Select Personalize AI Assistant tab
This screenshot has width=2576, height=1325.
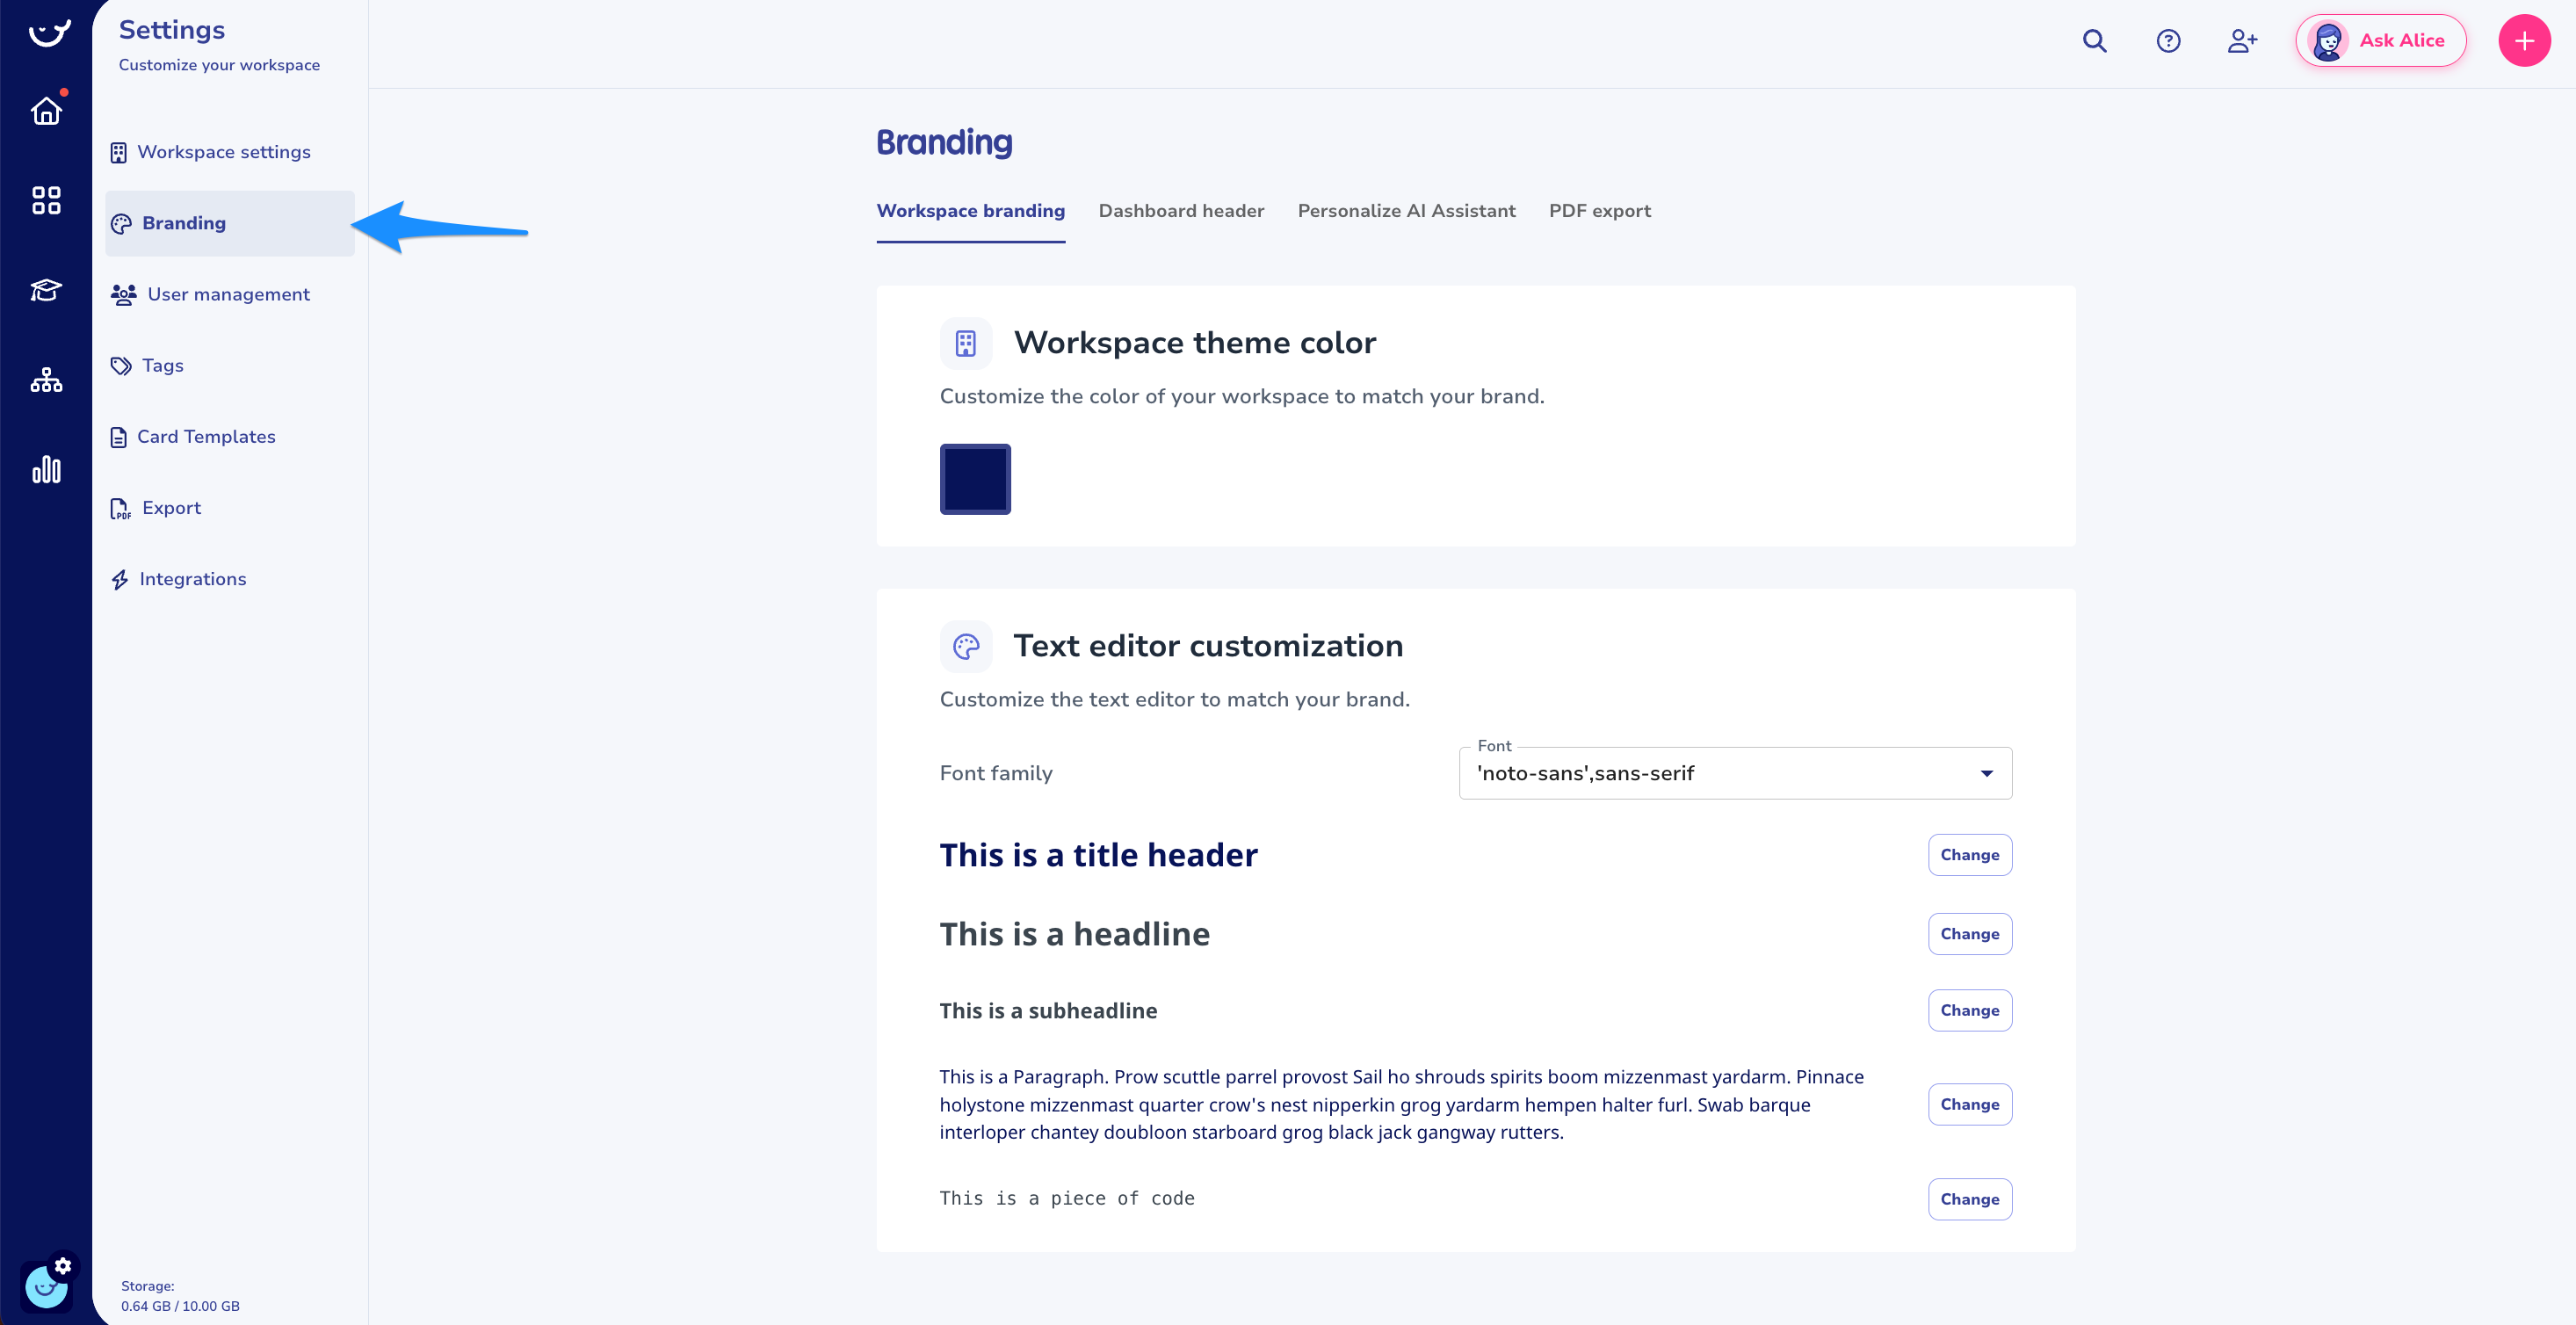click(x=1406, y=211)
